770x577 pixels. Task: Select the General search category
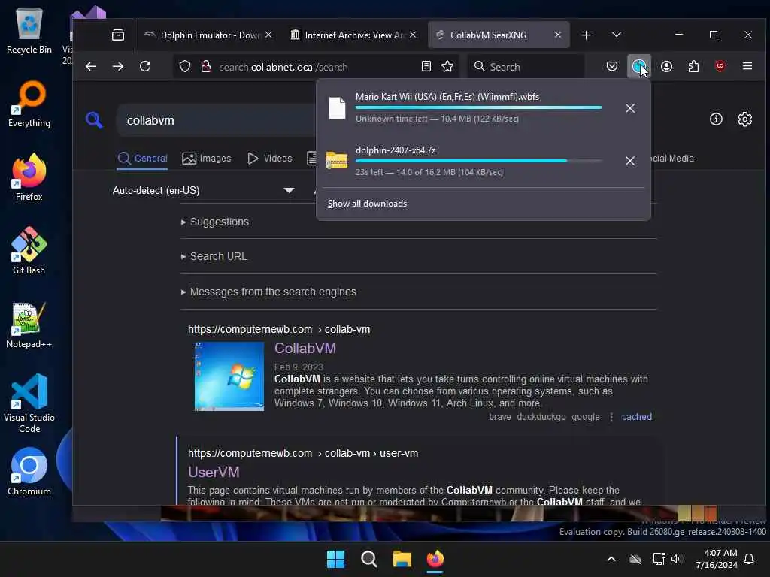[142, 159]
